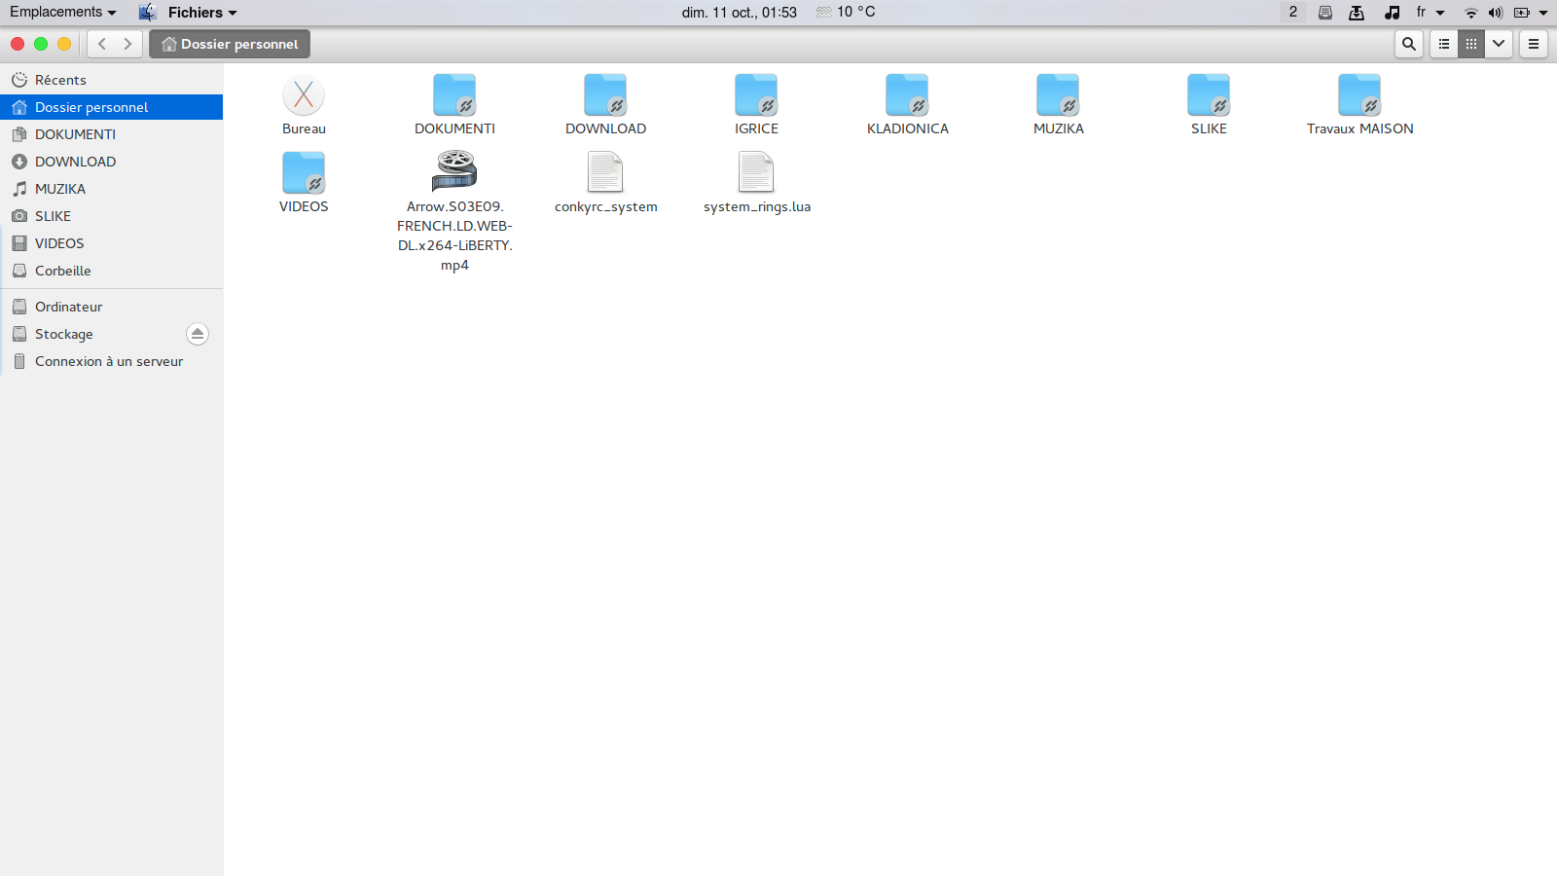Screen dimensions: 1557x876
Task: Select the conkyrc_system file icon
Action: 605,173
